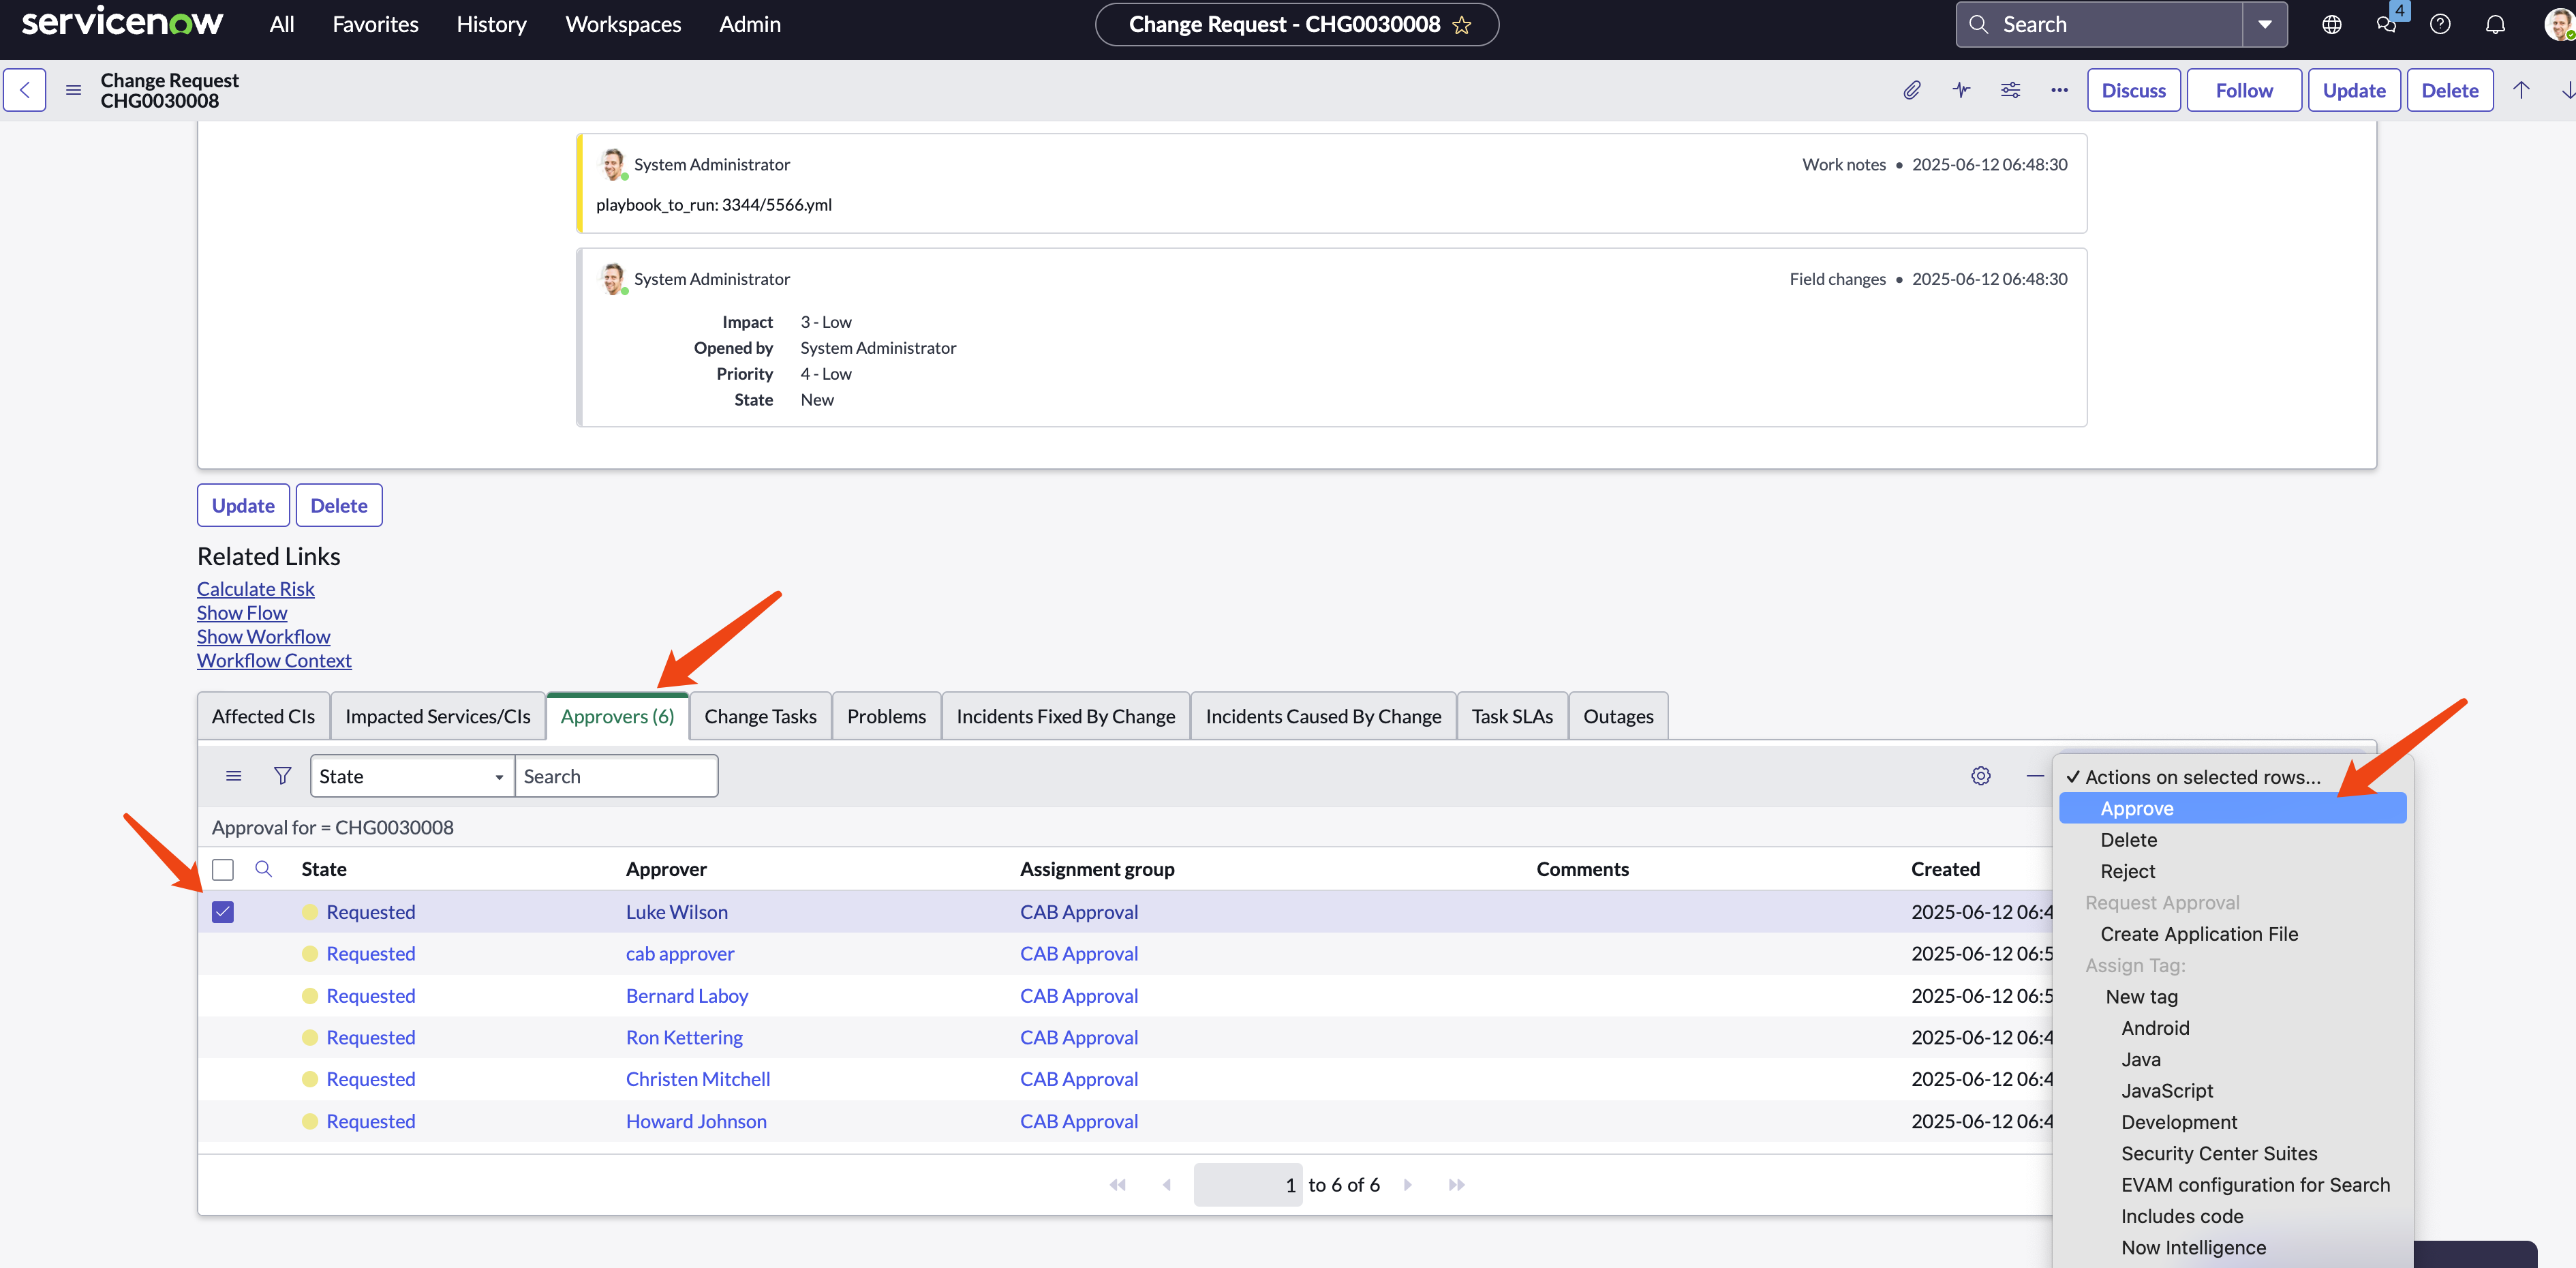Screen dimensions: 2576x1268
Task: Favorite this record with the star icon
Action: pos(1462,25)
